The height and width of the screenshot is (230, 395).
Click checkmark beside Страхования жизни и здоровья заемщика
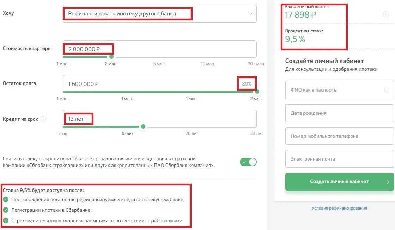pyautogui.click(x=6, y=221)
